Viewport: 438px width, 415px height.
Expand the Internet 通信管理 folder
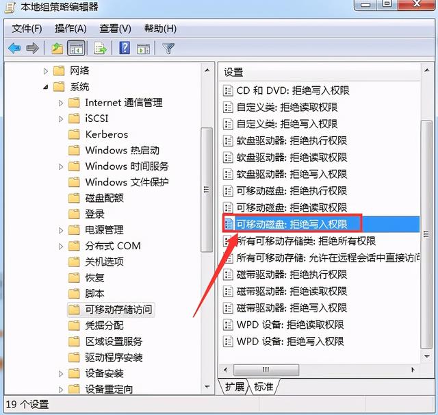(61, 103)
